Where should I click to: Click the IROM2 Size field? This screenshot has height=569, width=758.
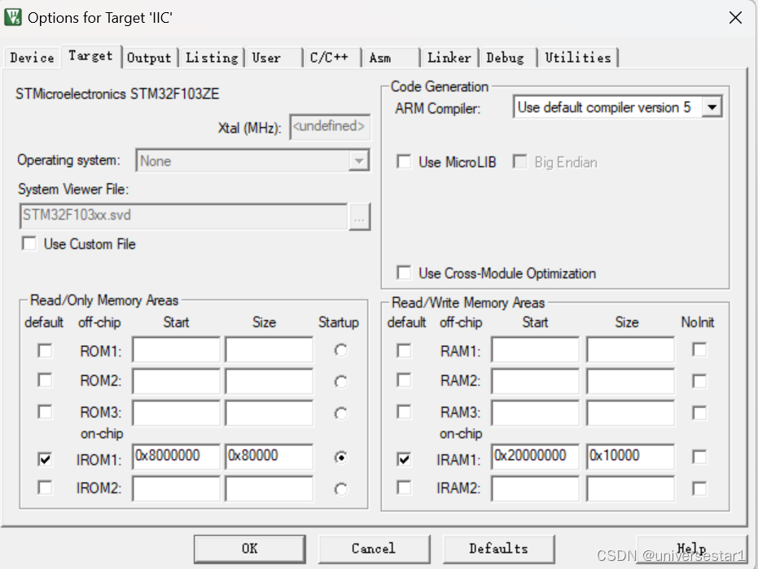click(269, 488)
